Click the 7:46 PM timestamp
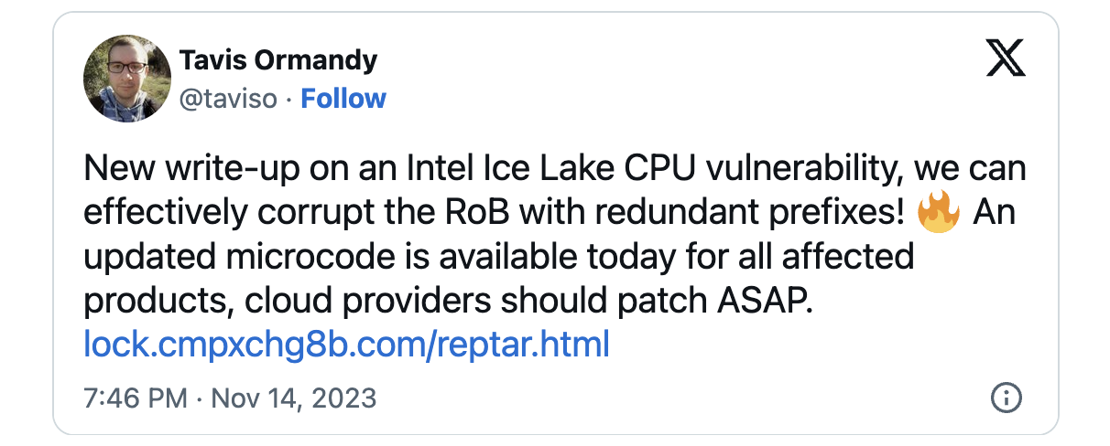The width and height of the screenshot is (1110, 446). 136,398
